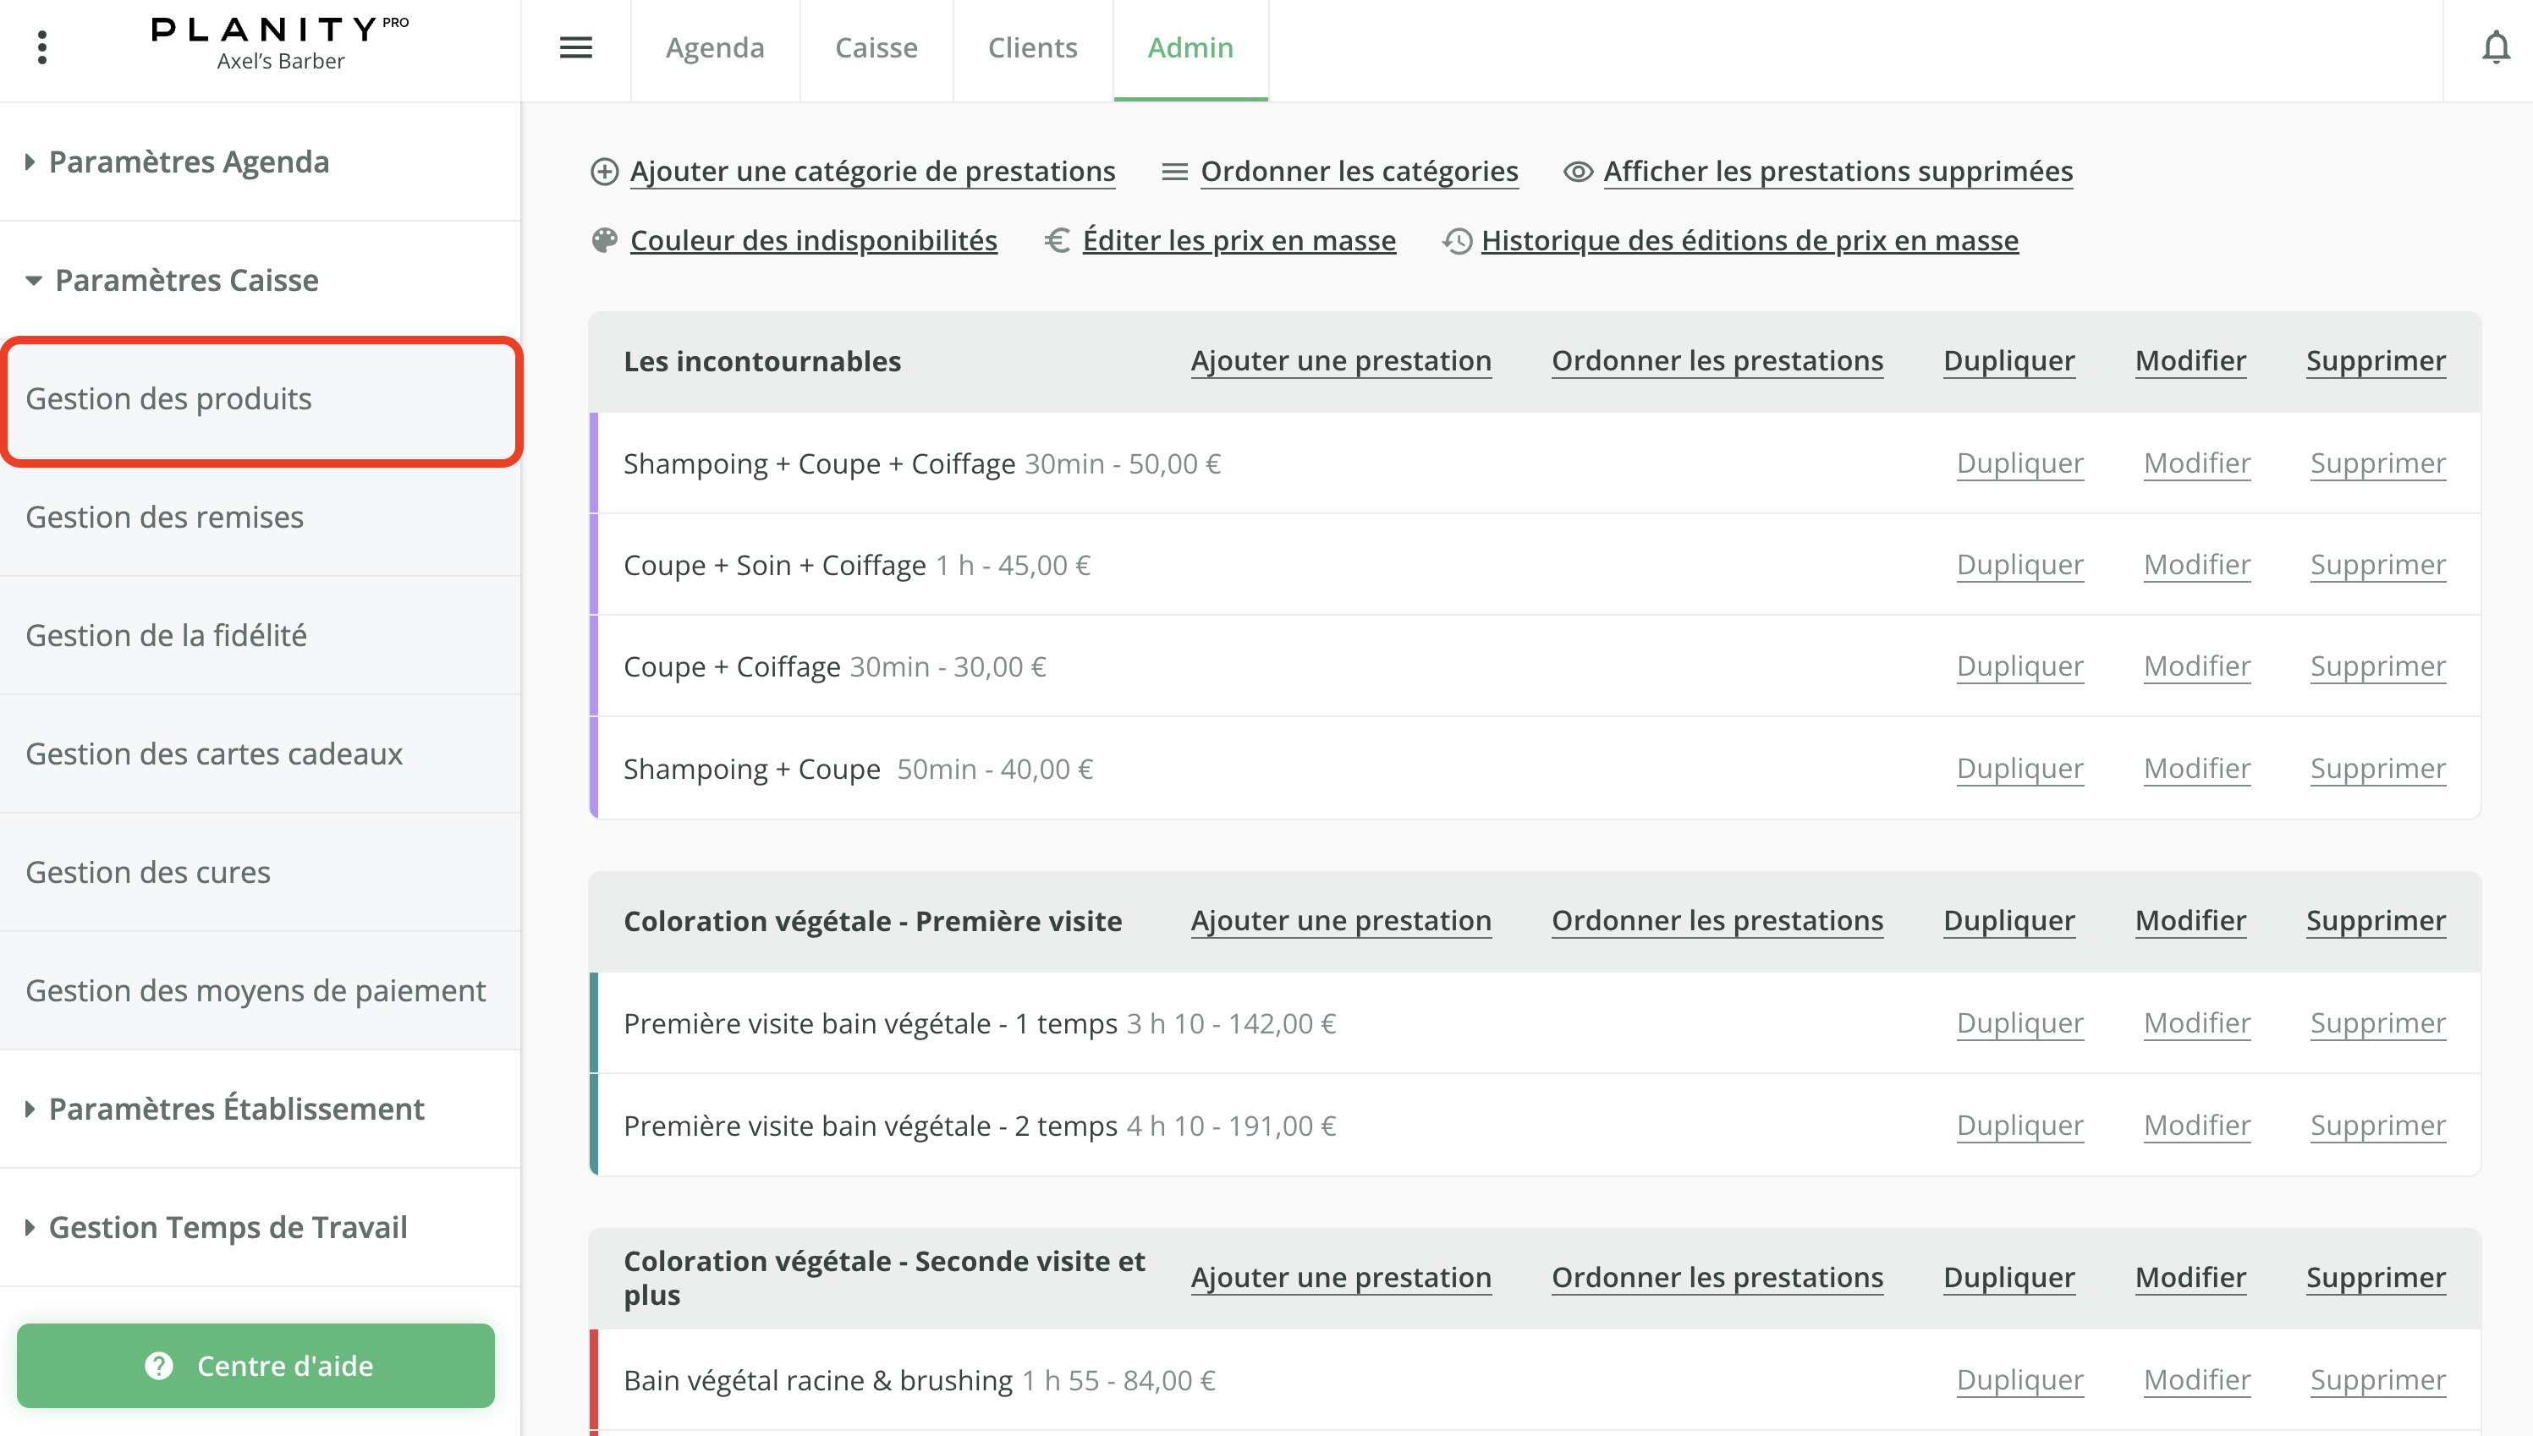Screen dimensions: 2533x1436
Task: Open the hamburger menu icon
Action: tap(576, 47)
